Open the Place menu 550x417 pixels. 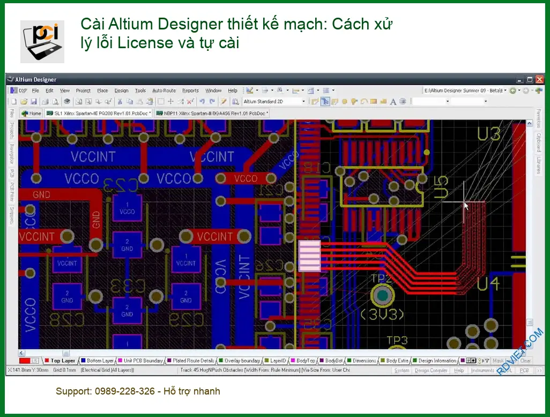coord(102,90)
